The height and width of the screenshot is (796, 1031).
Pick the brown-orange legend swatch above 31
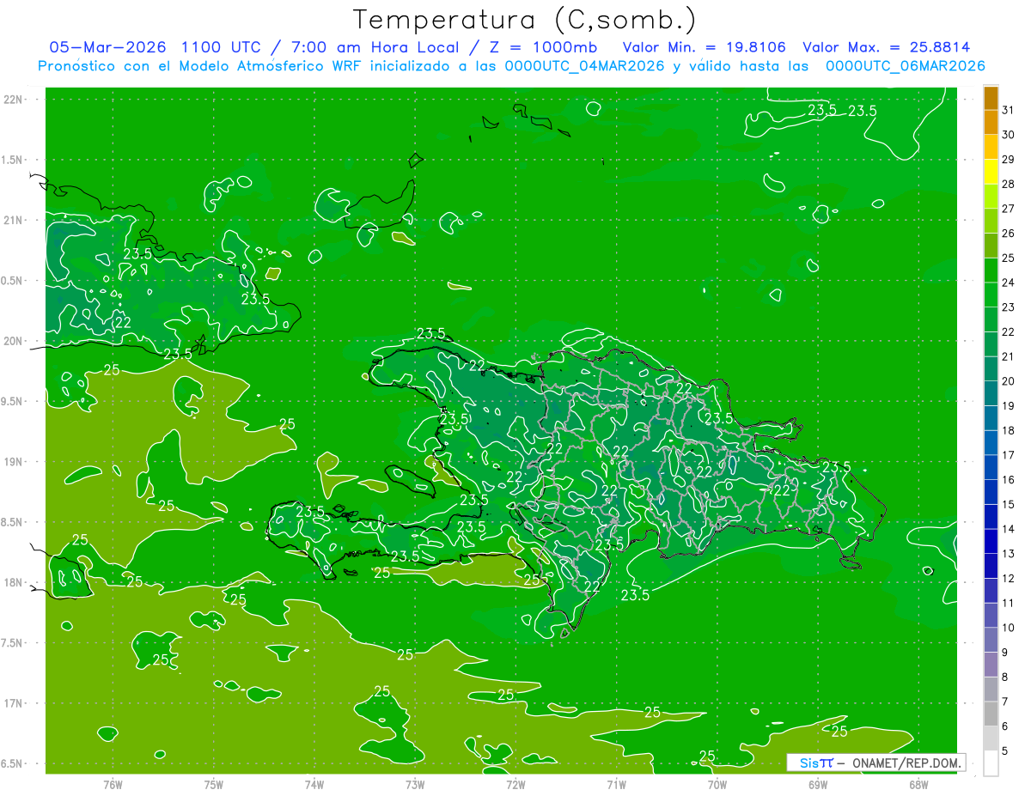coord(991,99)
